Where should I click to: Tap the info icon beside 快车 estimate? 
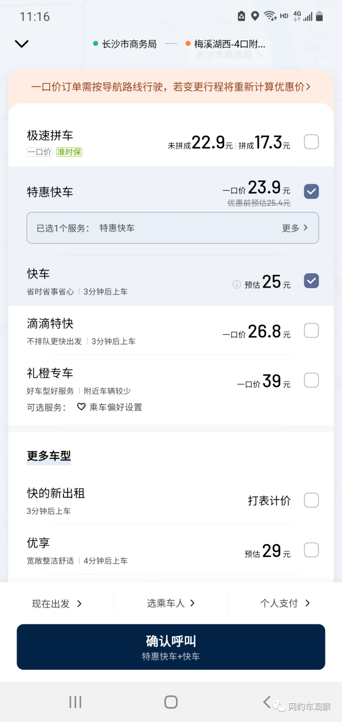tap(237, 284)
